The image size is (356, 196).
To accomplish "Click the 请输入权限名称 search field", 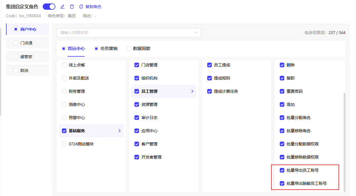I will pyautogui.click(x=126, y=33).
